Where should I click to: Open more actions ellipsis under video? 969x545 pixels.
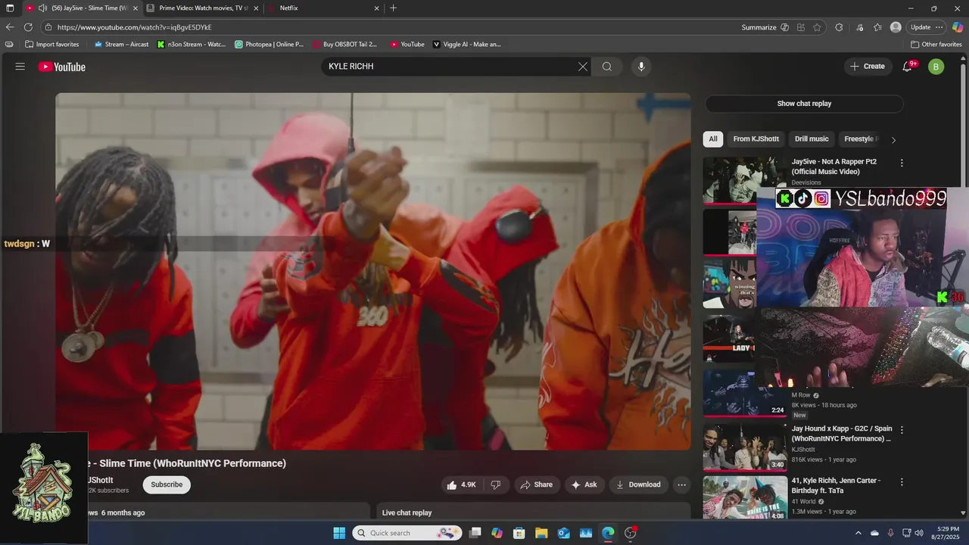pyautogui.click(x=681, y=484)
